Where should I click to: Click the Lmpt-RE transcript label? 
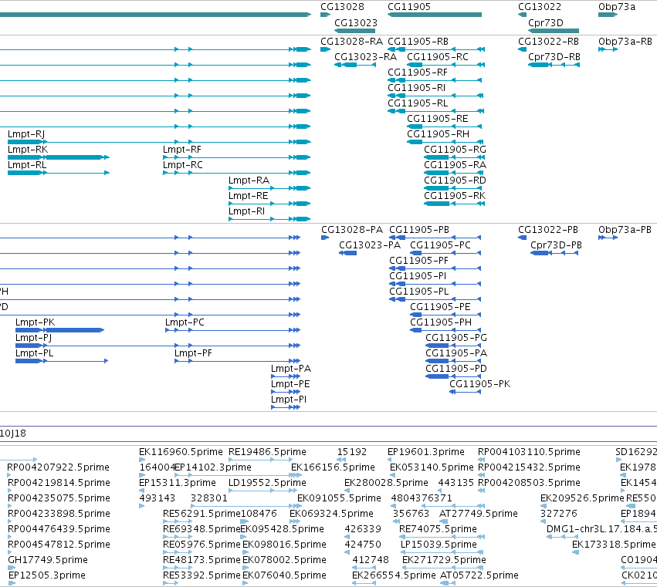click(248, 196)
